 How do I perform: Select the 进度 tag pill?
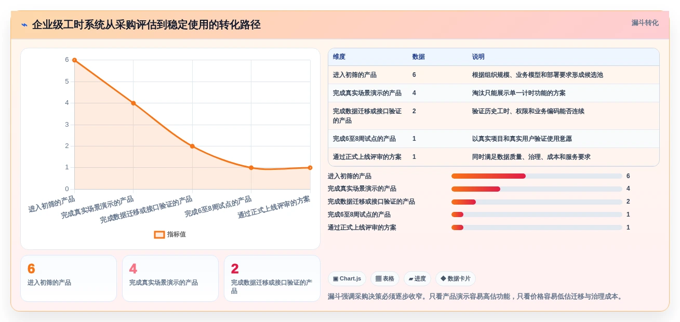(417, 279)
